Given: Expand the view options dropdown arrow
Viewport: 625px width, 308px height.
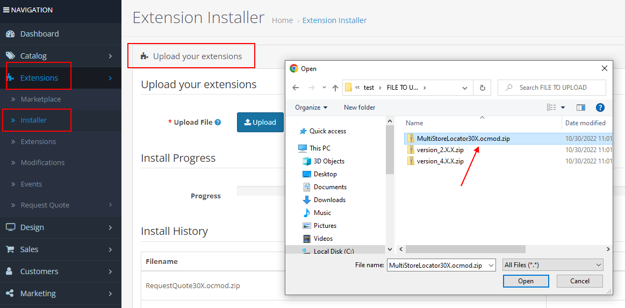Looking at the screenshot, I should click(563, 108).
